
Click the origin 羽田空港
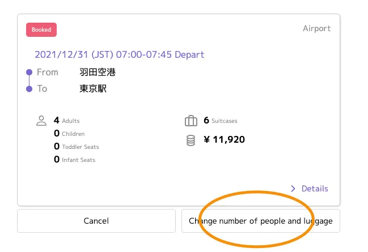(98, 72)
